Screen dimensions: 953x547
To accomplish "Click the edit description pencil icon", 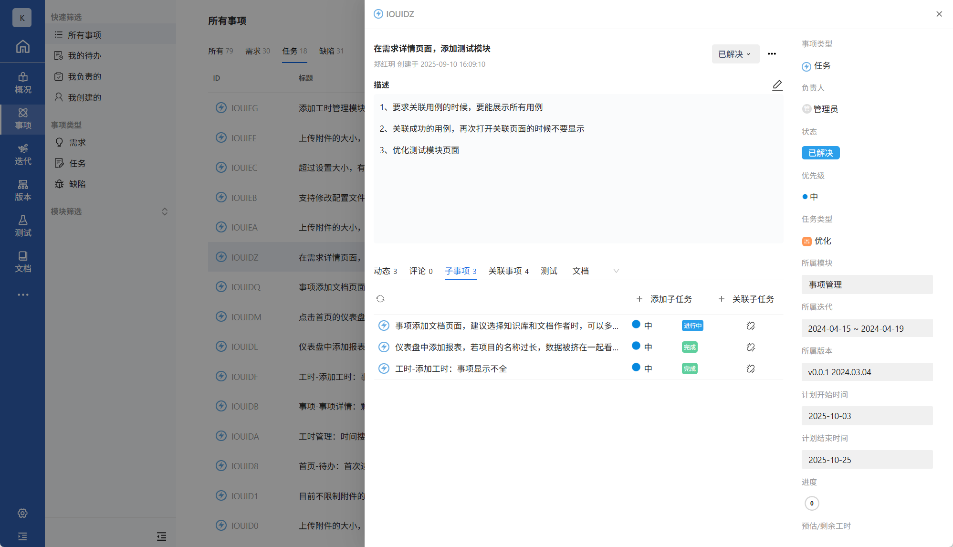I will coord(777,85).
